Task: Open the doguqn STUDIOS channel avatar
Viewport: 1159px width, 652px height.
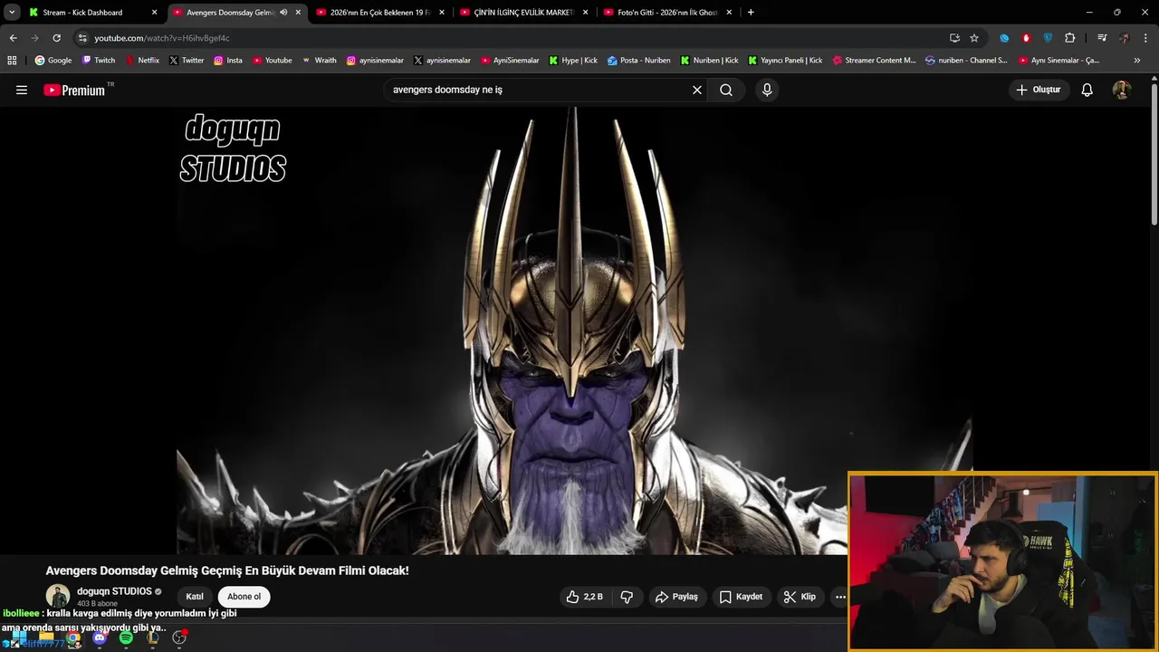Action: pos(58,597)
